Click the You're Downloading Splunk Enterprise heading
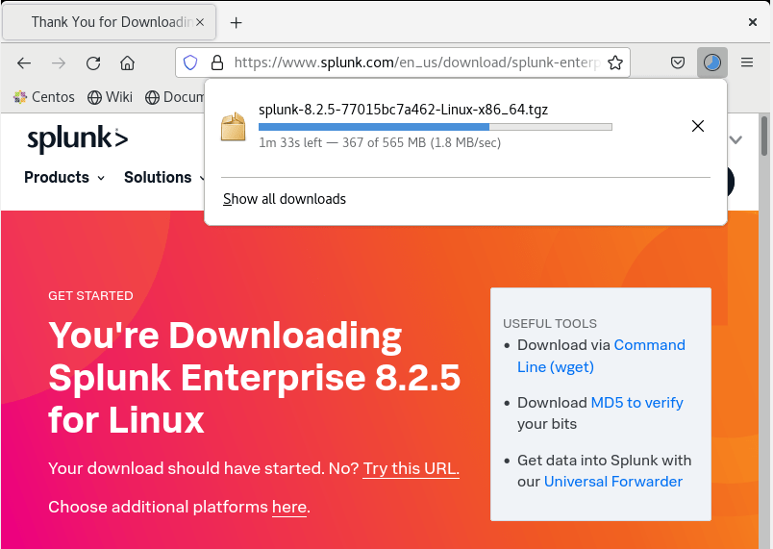 255,378
